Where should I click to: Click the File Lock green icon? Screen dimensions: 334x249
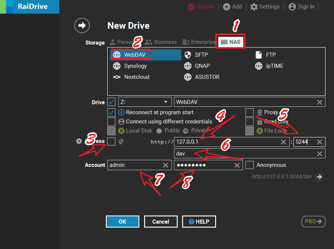260,131
